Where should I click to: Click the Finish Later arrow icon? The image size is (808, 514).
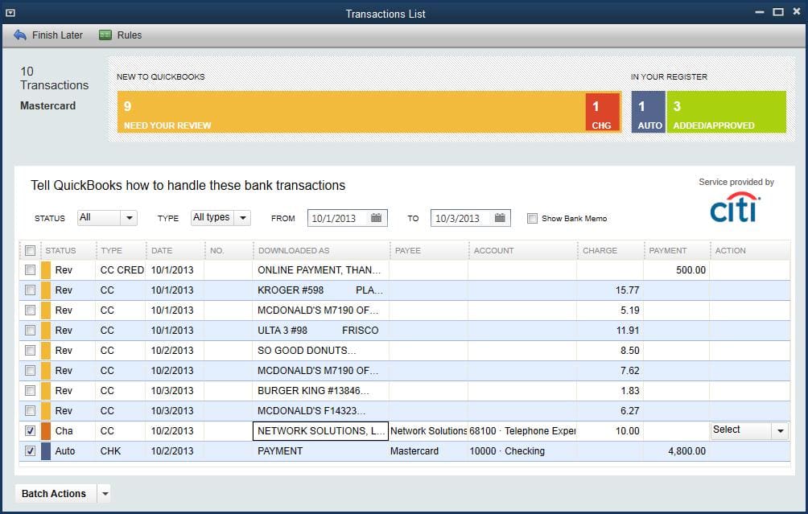tap(19, 35)
